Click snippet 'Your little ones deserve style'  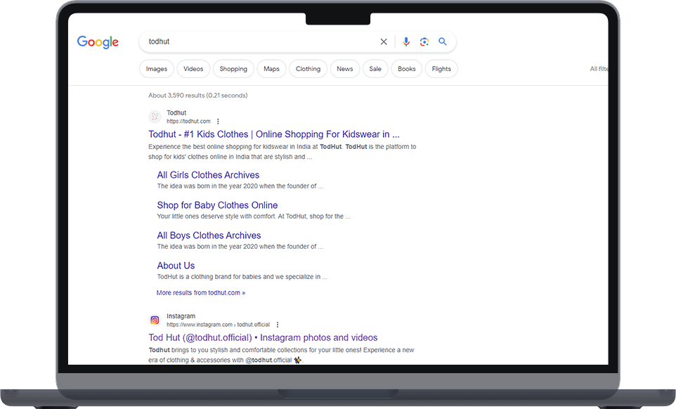(x=254, y=216)
